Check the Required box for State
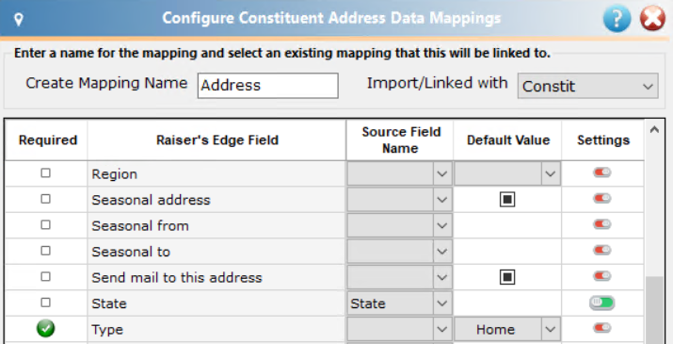 (45, 303)
